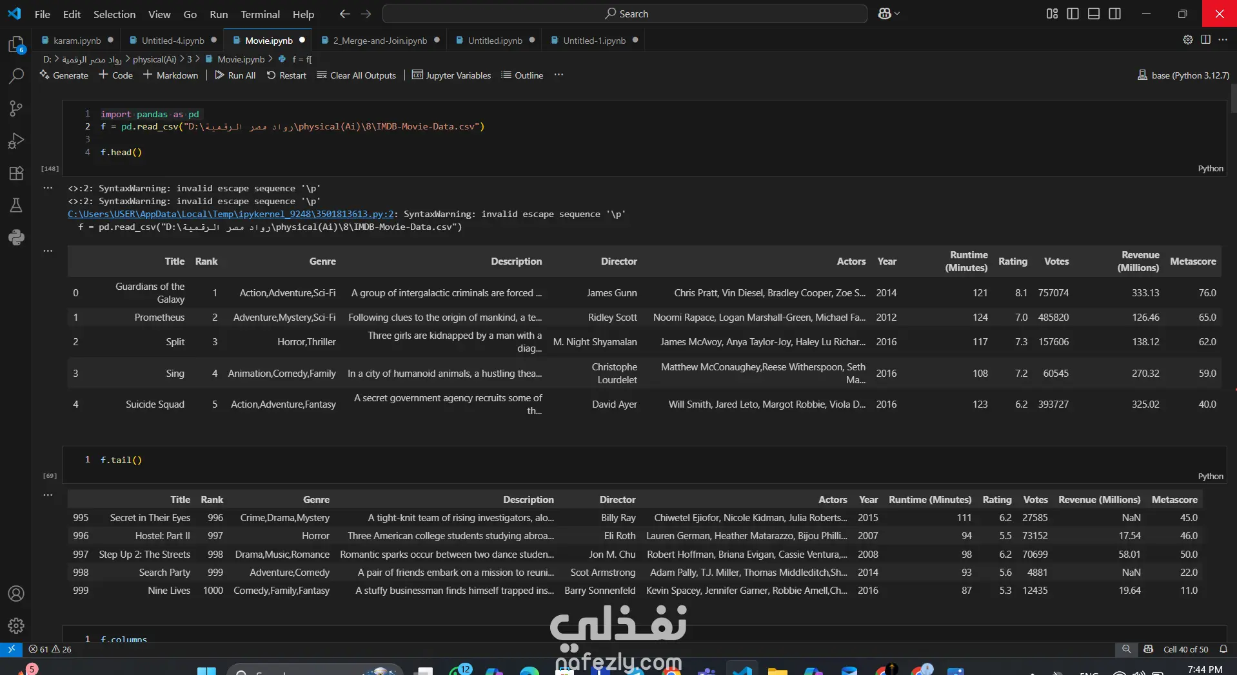Screen dimensions: 1237x675
Task: Go forward with the title bar arrow
Action: (366, 14)
